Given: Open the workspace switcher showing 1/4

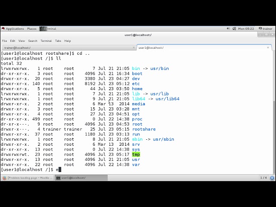Looking at the screenshot, I should pyautogui.click(x=263, y=178).
